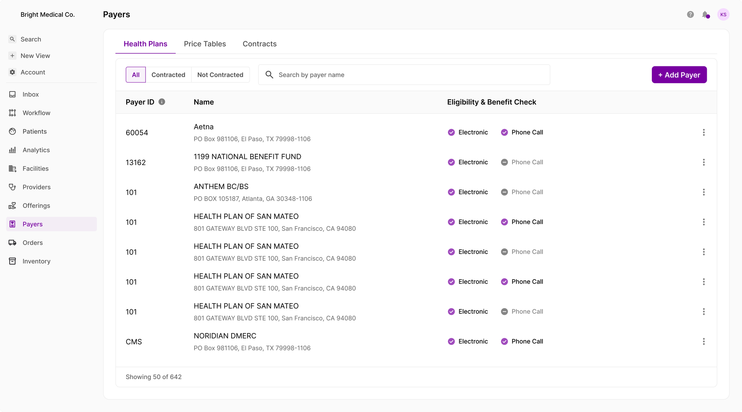Open the KS user avatar
Image resolution: width=742 pixels, height=412 pixels.
click(723, 14)
